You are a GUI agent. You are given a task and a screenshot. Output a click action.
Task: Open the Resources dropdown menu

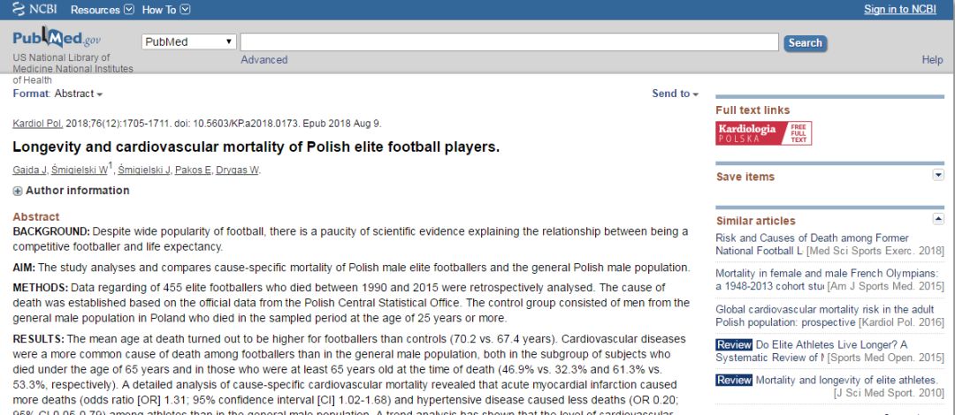coord(103,10)
